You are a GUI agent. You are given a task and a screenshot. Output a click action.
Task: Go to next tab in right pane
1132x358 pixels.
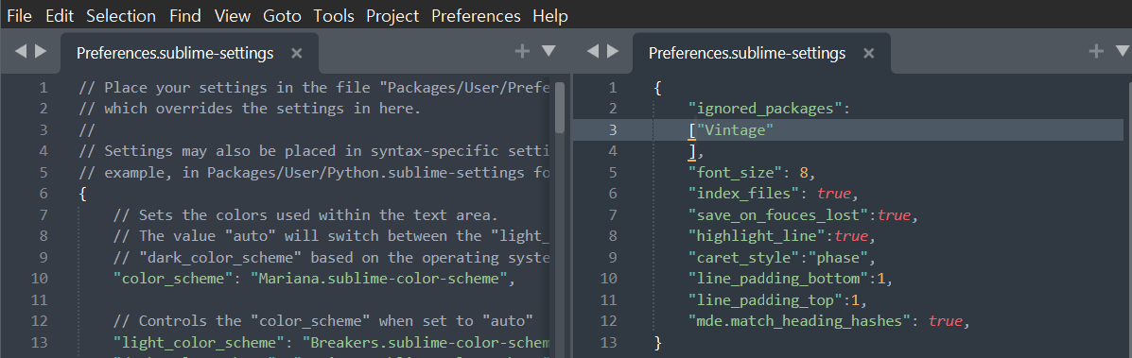click(613, 50)
